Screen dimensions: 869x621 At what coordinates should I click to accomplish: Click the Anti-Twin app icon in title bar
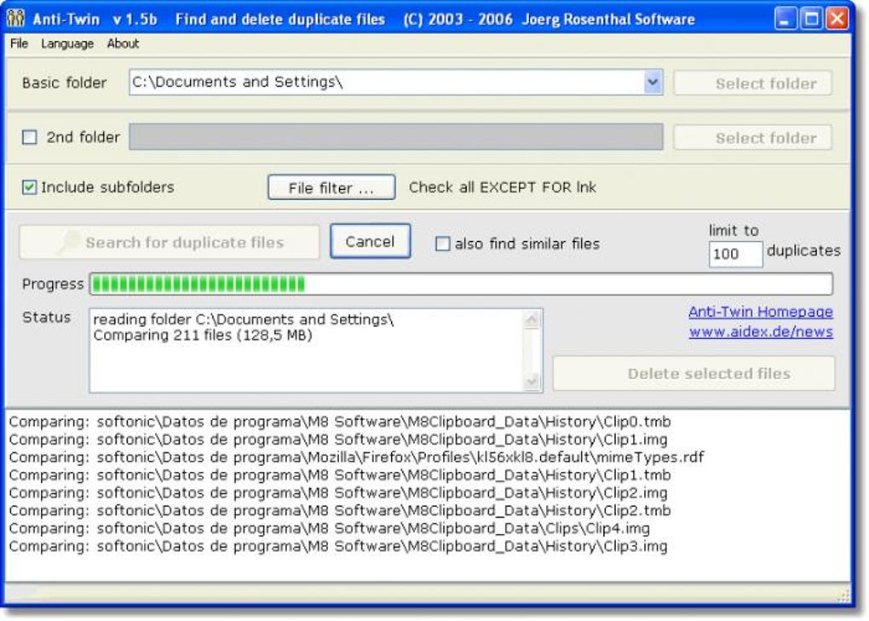pos(15,19)
